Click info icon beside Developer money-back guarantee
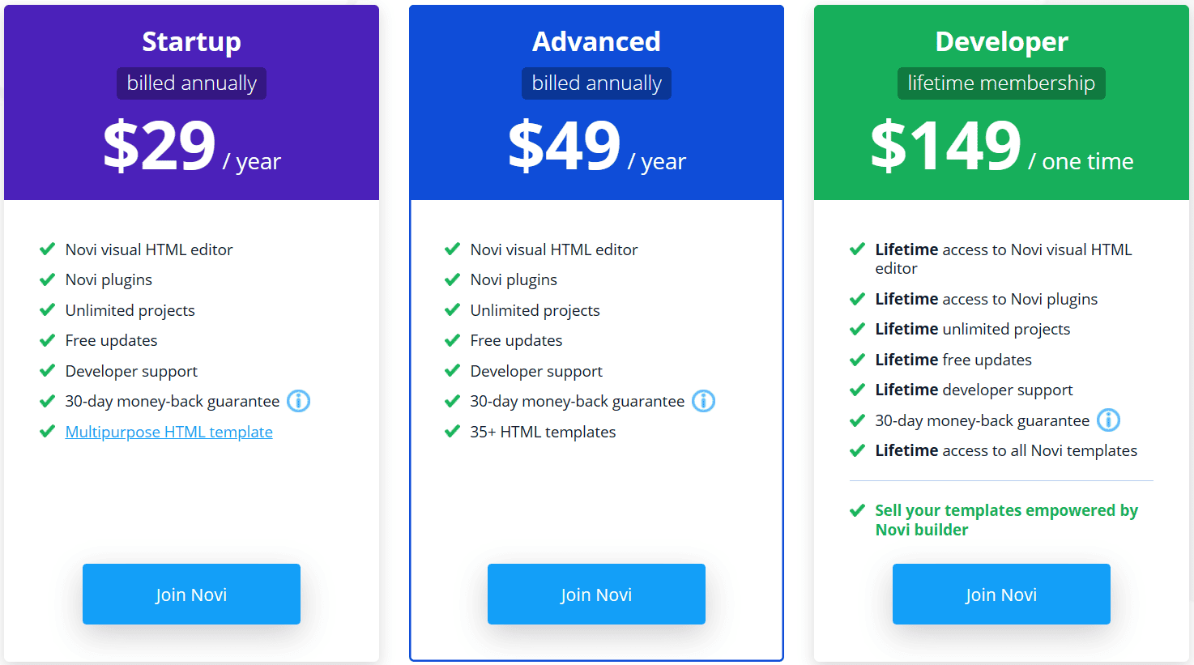This screenshot has width=1194, height=665. [1108, 420]
